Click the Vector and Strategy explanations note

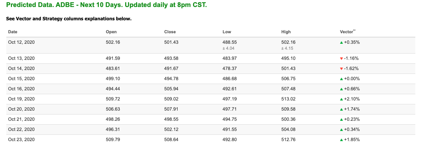click(x=69, y=19)
